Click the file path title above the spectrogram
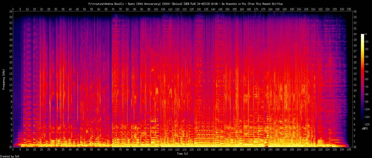Viewport: 372px width, 158px height. [x=186, y=4]
